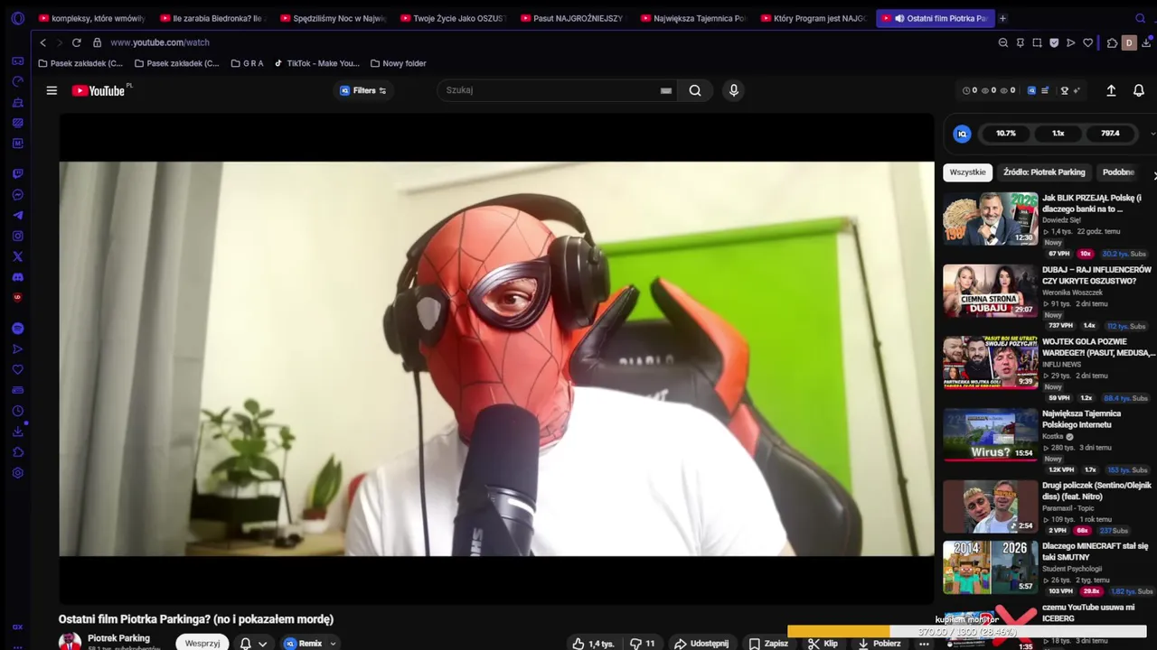Start voice search with microphone icon
Screen dimensions: 1157x650
click(734, 90)
